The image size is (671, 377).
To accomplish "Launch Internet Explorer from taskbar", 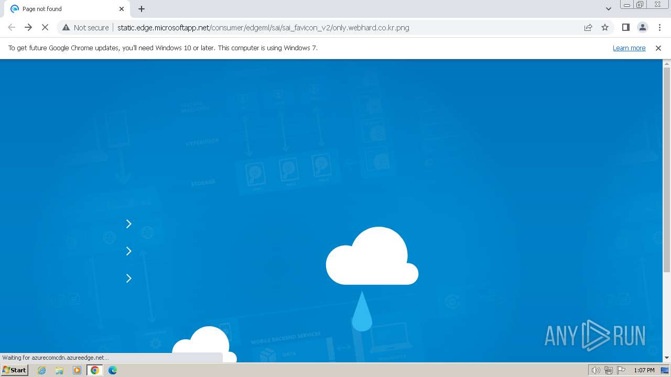I will pos(41,370).
